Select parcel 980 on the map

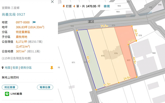click(x=154, y=53)
